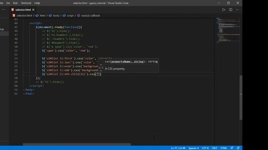
Task: Click line number 57 in the gutter
Action: 16,74
